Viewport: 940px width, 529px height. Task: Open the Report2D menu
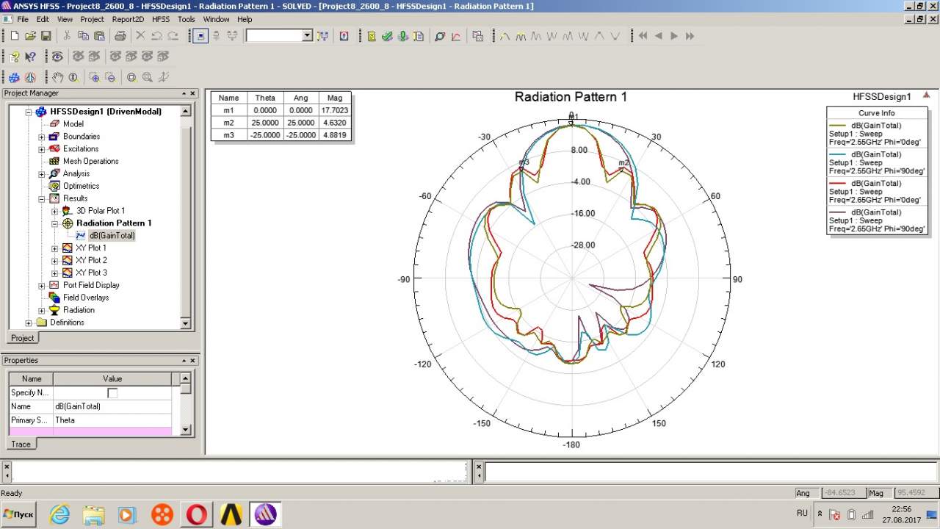128,19
